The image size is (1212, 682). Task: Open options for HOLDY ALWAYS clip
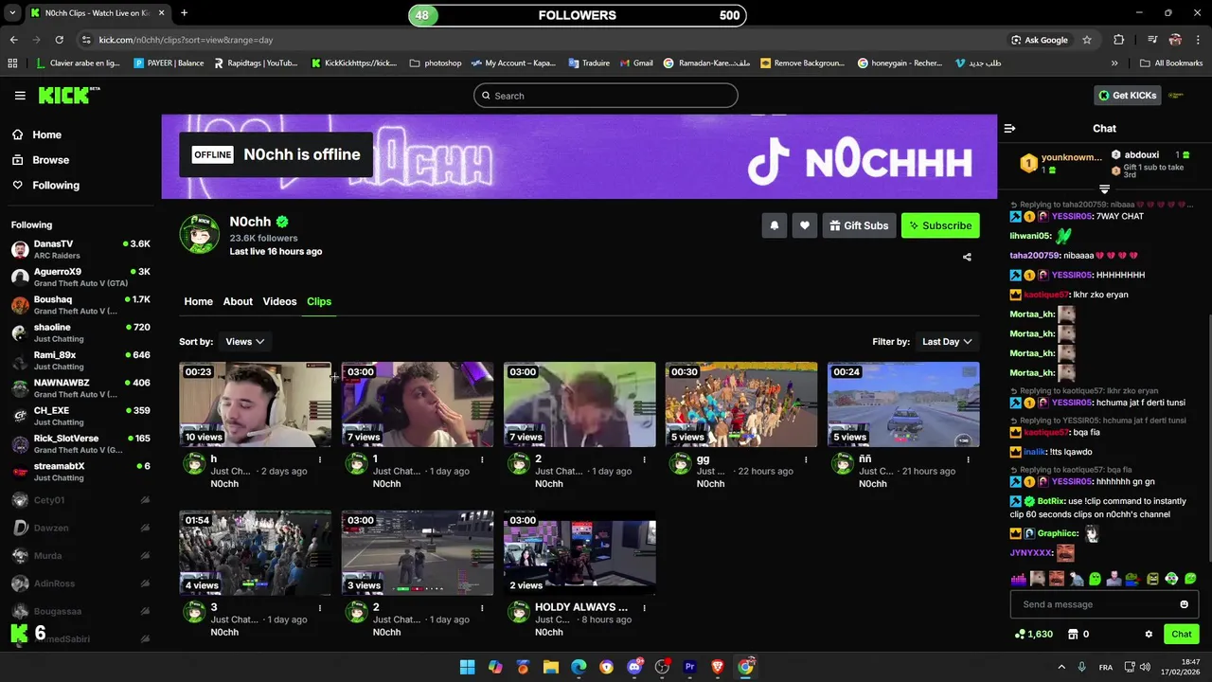[644, 608]
